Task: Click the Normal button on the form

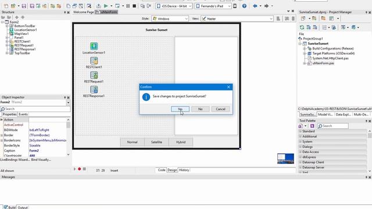Action: (132, 142)
